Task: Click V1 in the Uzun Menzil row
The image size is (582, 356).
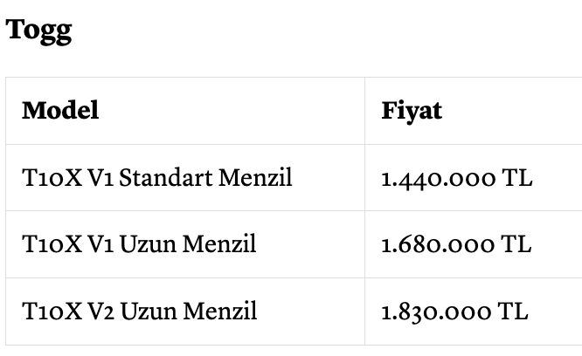Action: [x=100, y=244]
